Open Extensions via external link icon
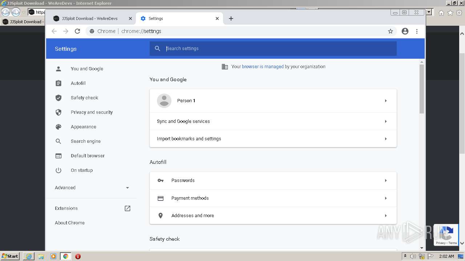465x261 pixels. (x=128, y=208)
